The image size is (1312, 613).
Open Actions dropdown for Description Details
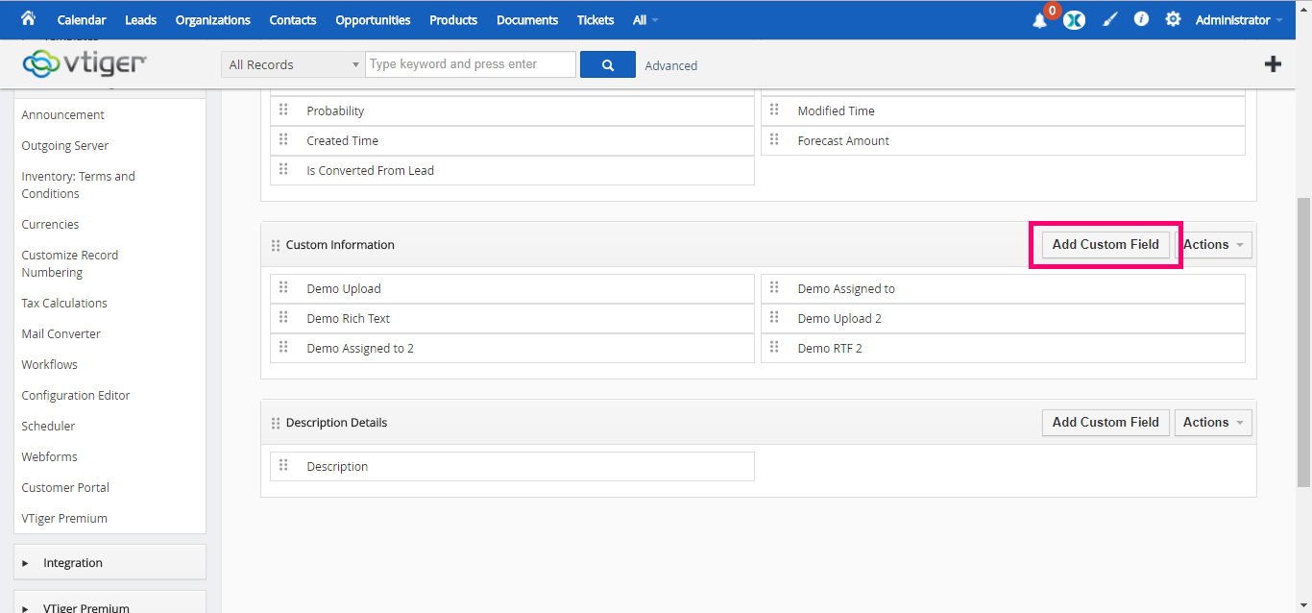point(1213,423)
